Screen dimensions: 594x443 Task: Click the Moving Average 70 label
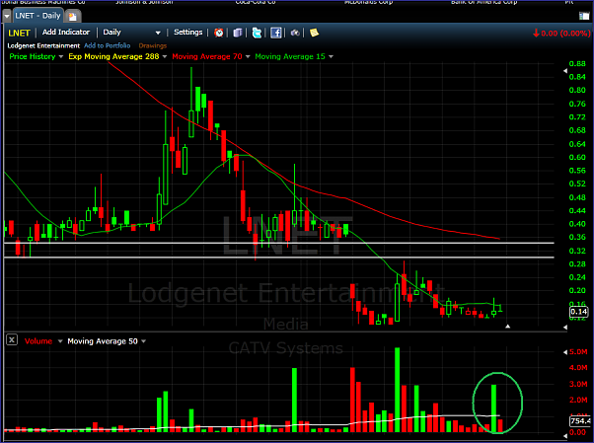(x=207, y=56)
